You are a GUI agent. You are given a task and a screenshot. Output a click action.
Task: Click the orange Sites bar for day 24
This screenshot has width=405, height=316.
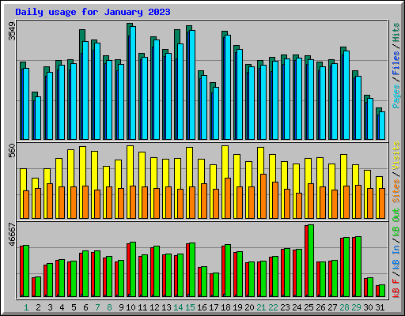click(x=299, y=205)
